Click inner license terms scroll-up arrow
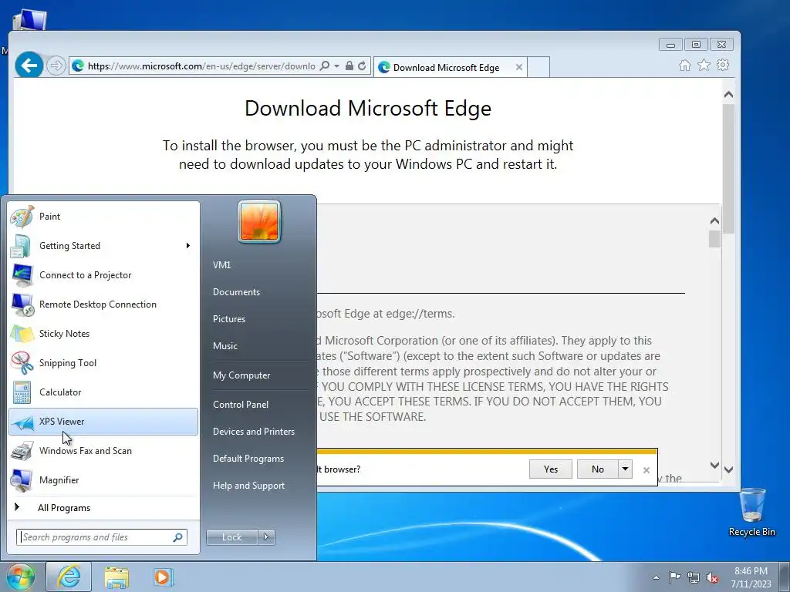Screen dimensions: 790x592 click(714, 221)
